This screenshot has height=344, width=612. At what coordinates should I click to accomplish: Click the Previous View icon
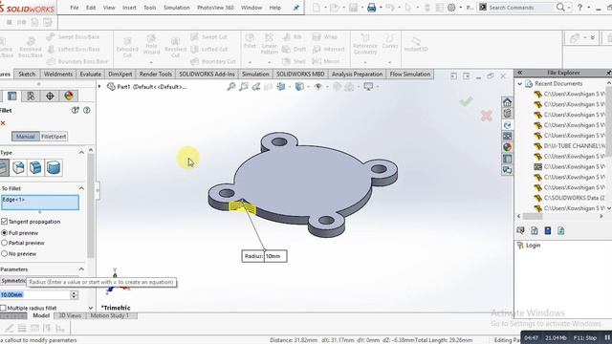click(256, 87)
